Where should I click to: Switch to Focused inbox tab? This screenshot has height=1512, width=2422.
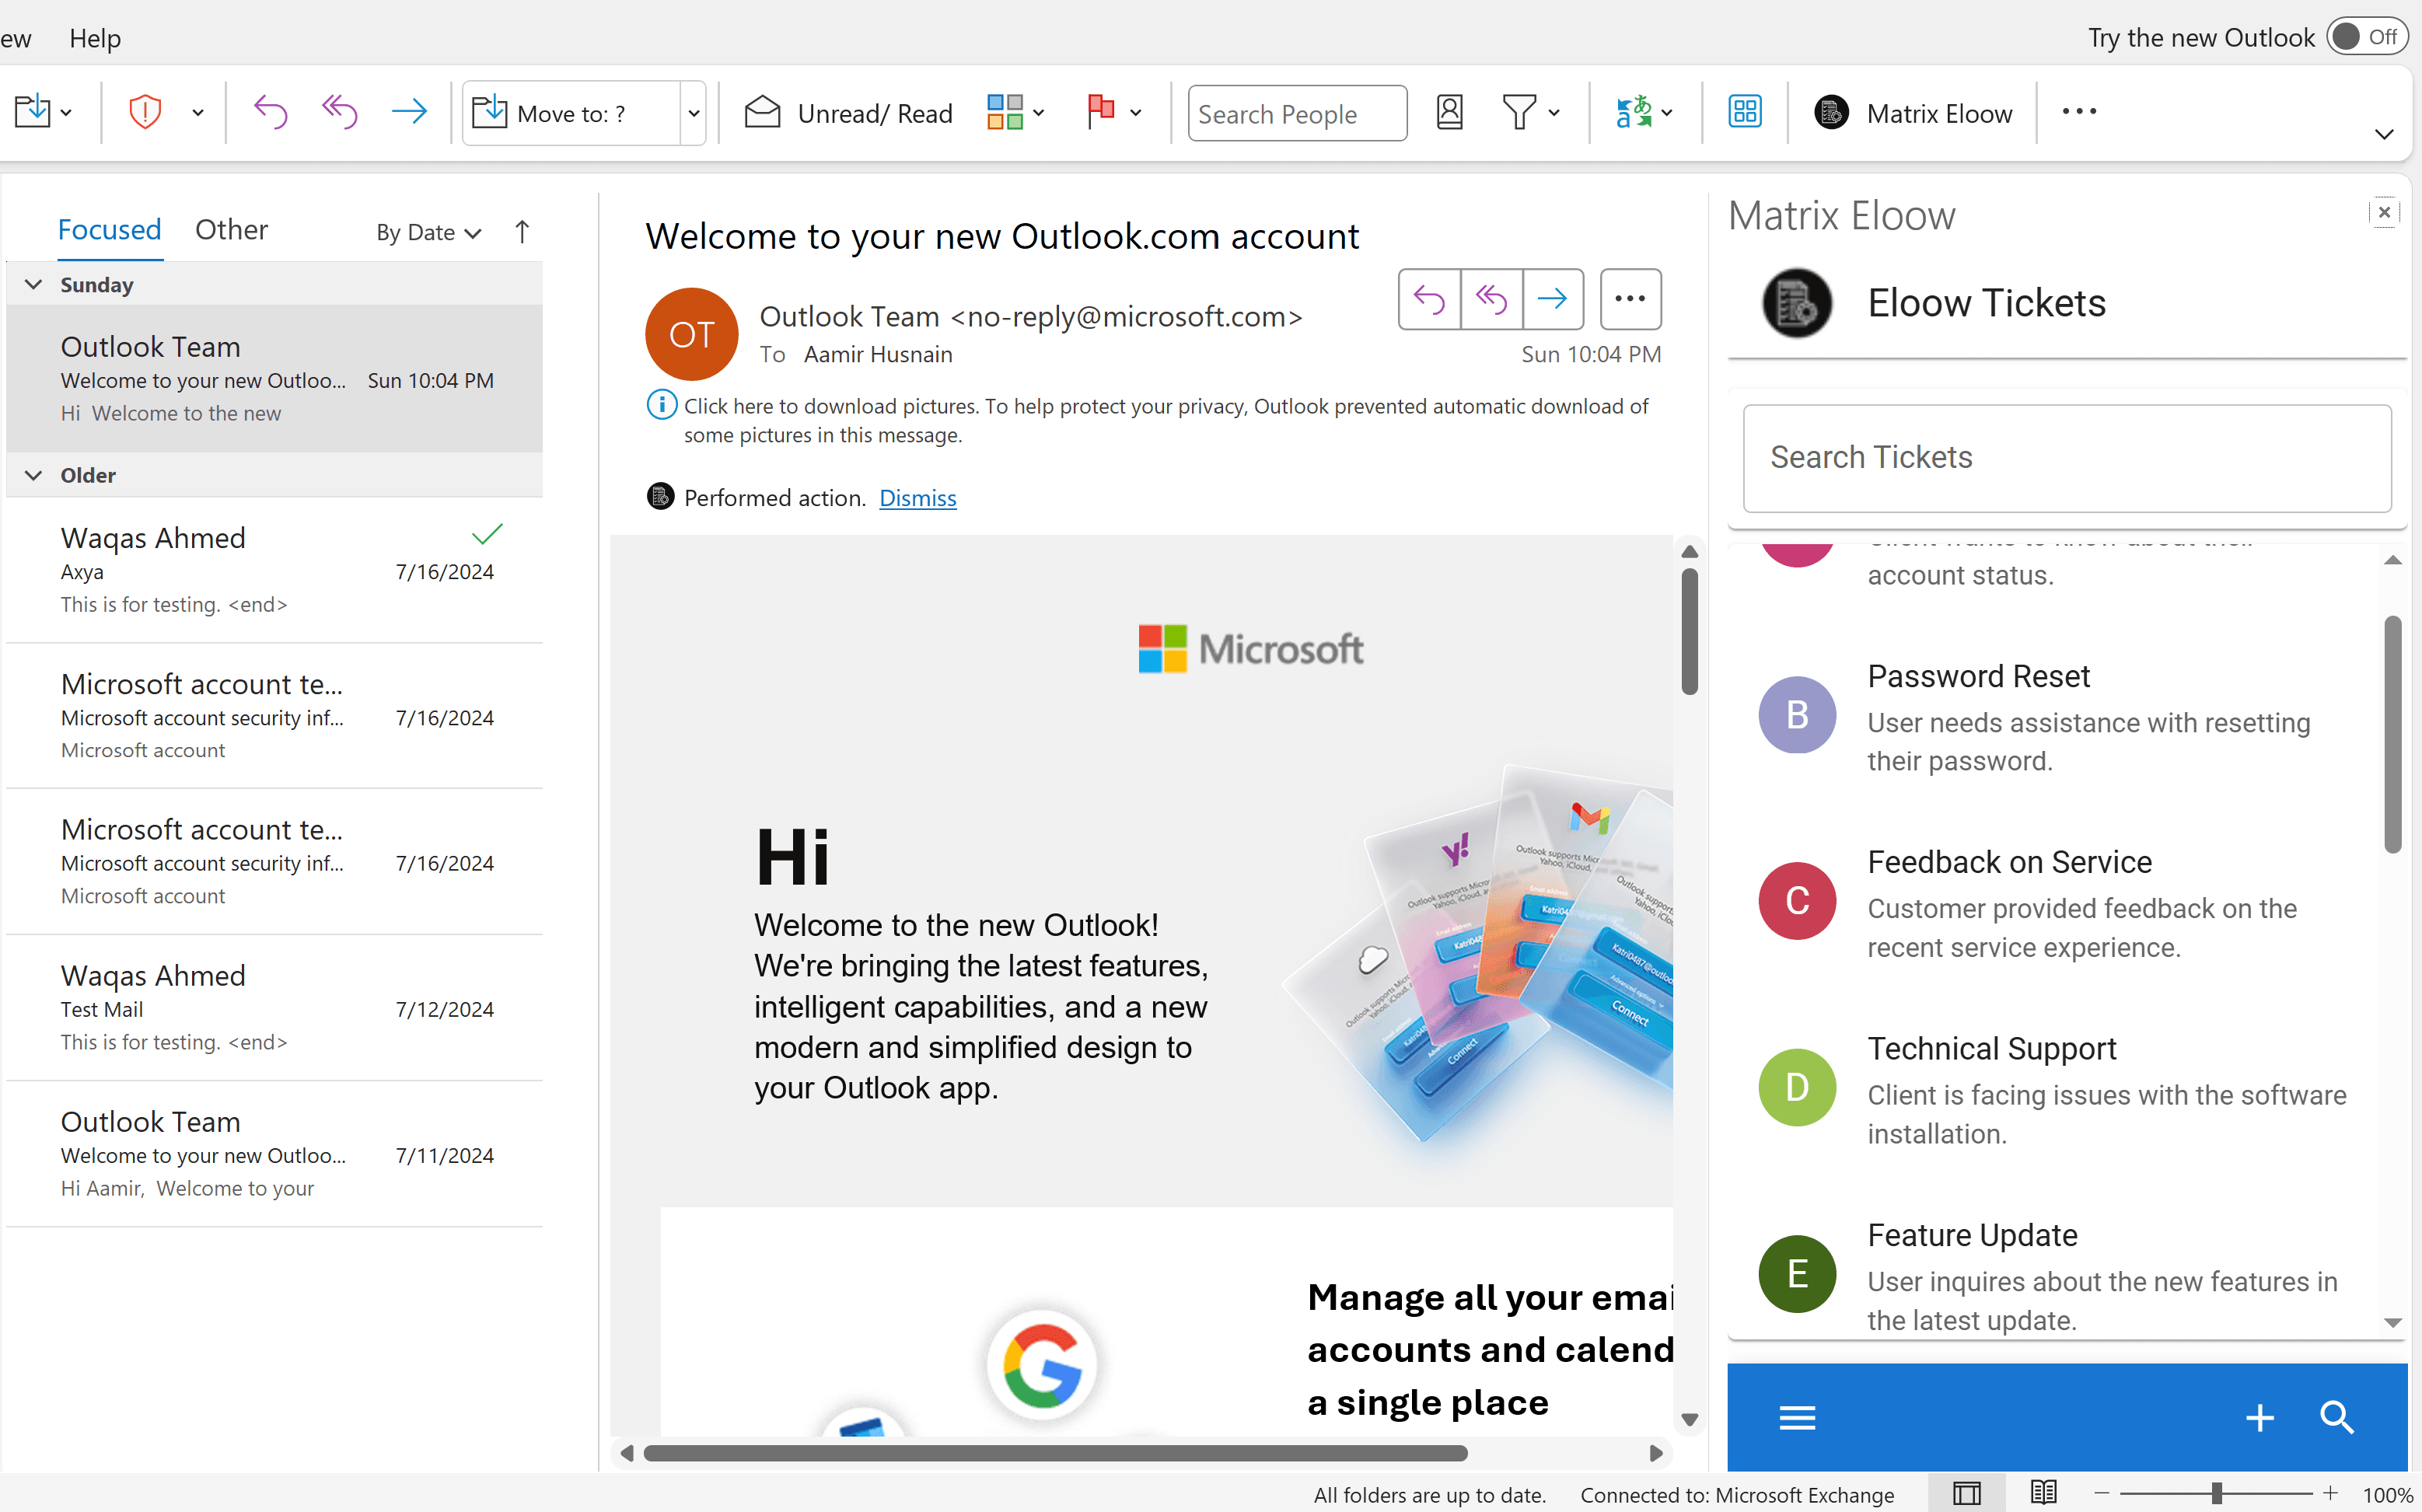(109, 229)
